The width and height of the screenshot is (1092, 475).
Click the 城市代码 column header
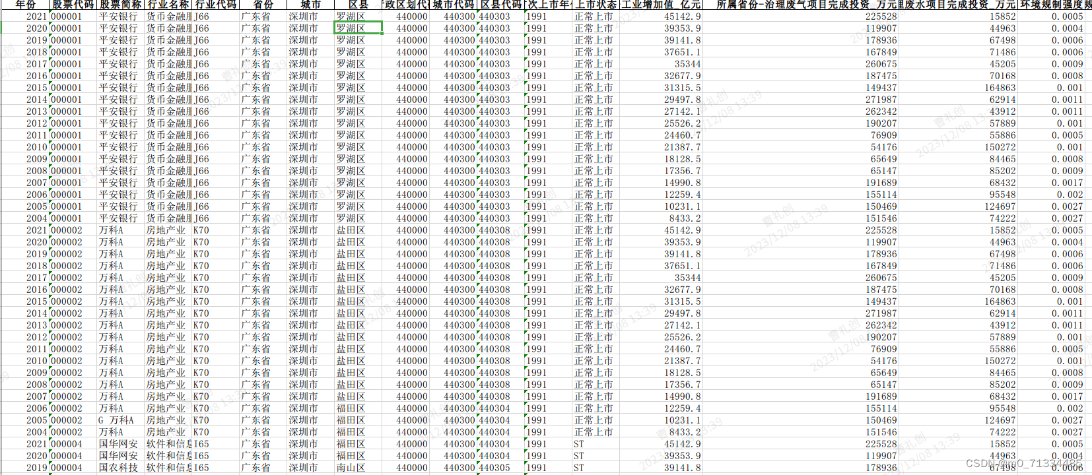click(454, 5)
